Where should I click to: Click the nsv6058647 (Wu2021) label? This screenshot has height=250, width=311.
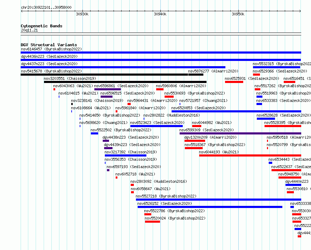(151, 189)
